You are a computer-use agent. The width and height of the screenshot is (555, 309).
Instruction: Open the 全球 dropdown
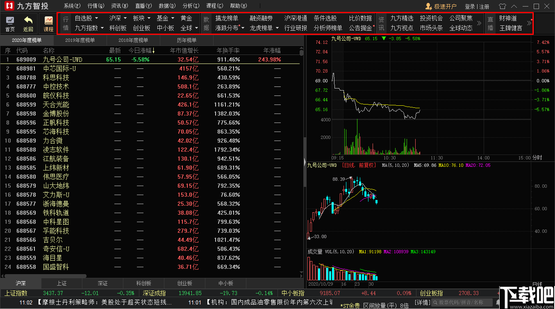(x=189, y=28)
